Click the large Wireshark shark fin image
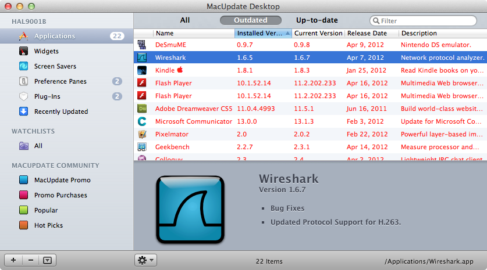The width and height of the screenshot is (487, 270). pos(190,210)
